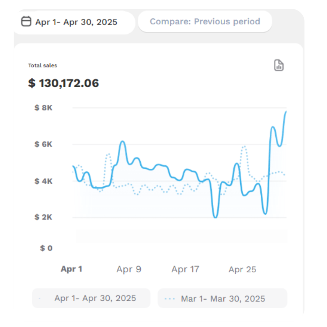327x327 pixels.
Task: Select the Apr 17 x-axis label
Action: point(185,269)
